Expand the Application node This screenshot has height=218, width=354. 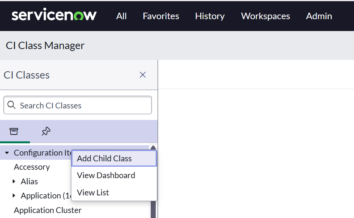coord(14,196)
